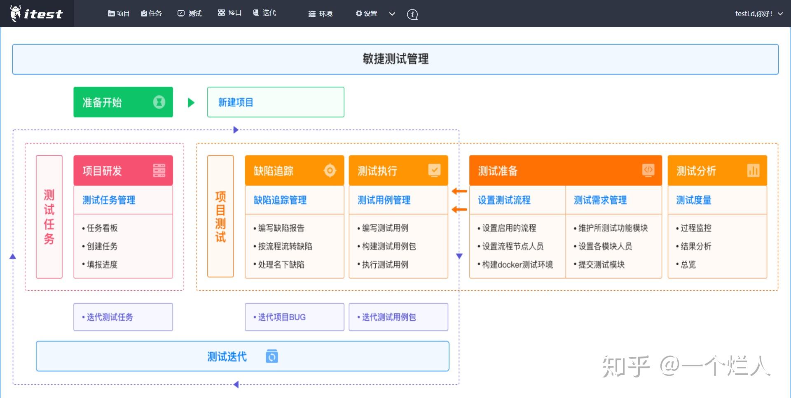791x398 pixels.
Task: Click the 测试迭代 refresh icon
Action: click(272, 356)
